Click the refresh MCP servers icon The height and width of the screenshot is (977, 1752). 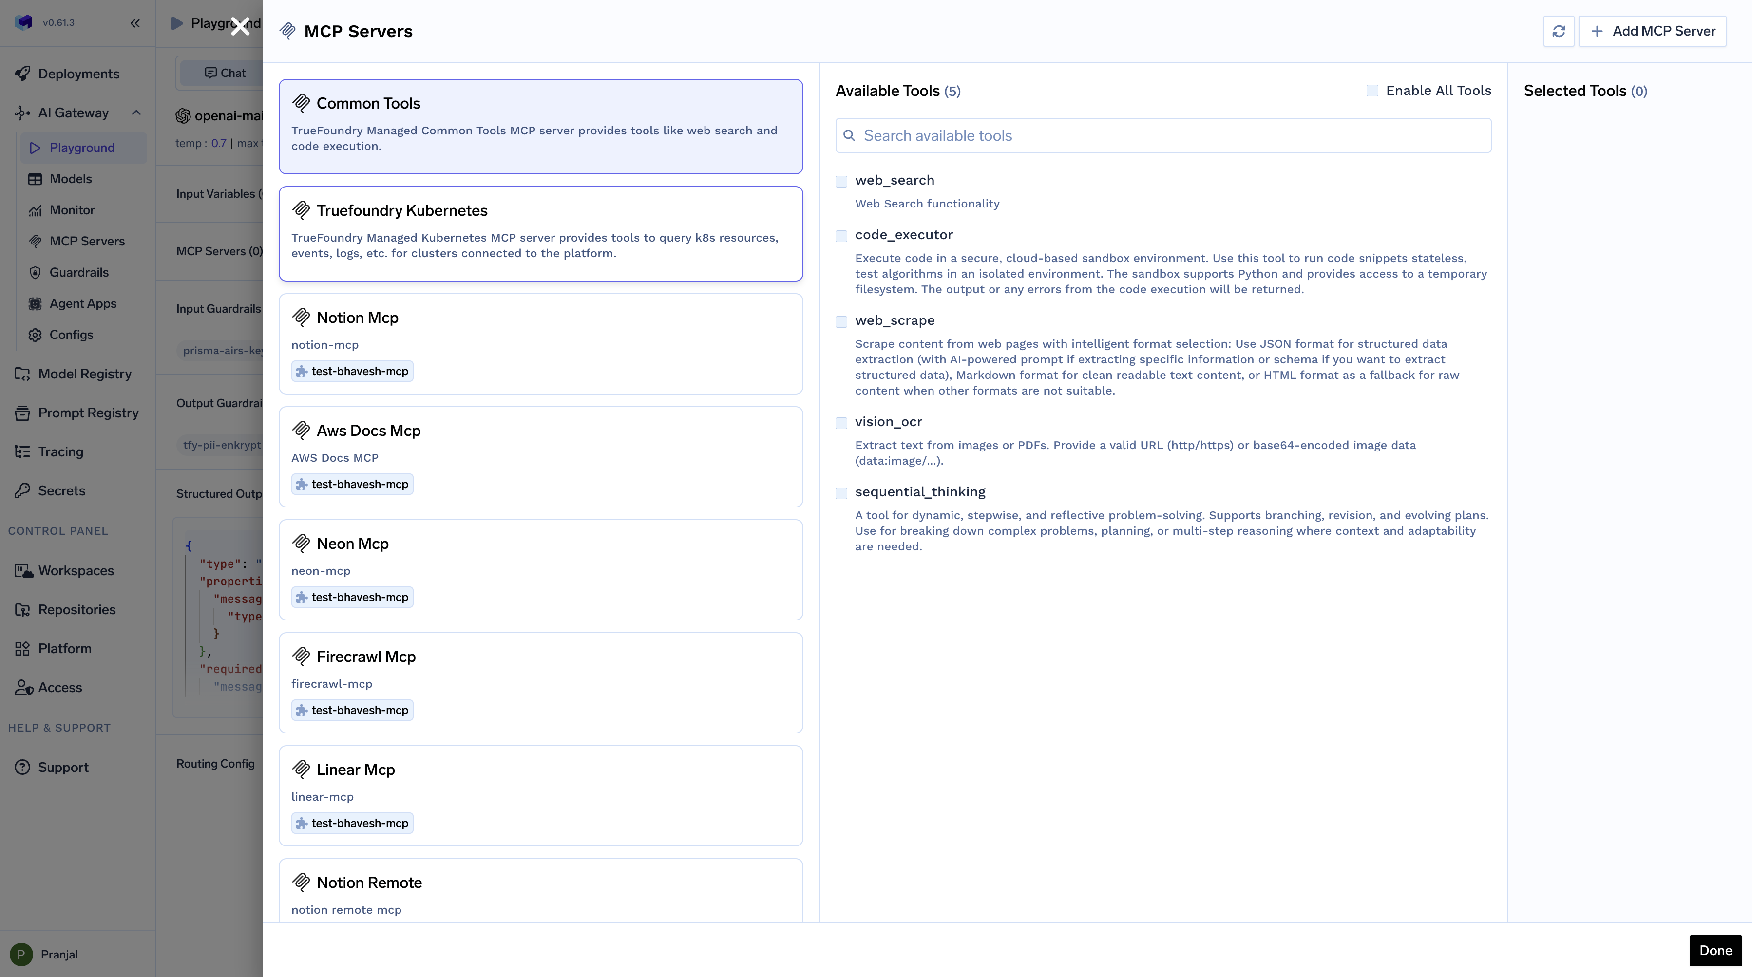(x=1558, y=31)
